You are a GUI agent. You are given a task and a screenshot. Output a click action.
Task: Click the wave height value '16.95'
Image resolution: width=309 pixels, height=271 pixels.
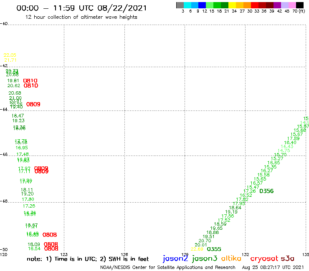22,148
